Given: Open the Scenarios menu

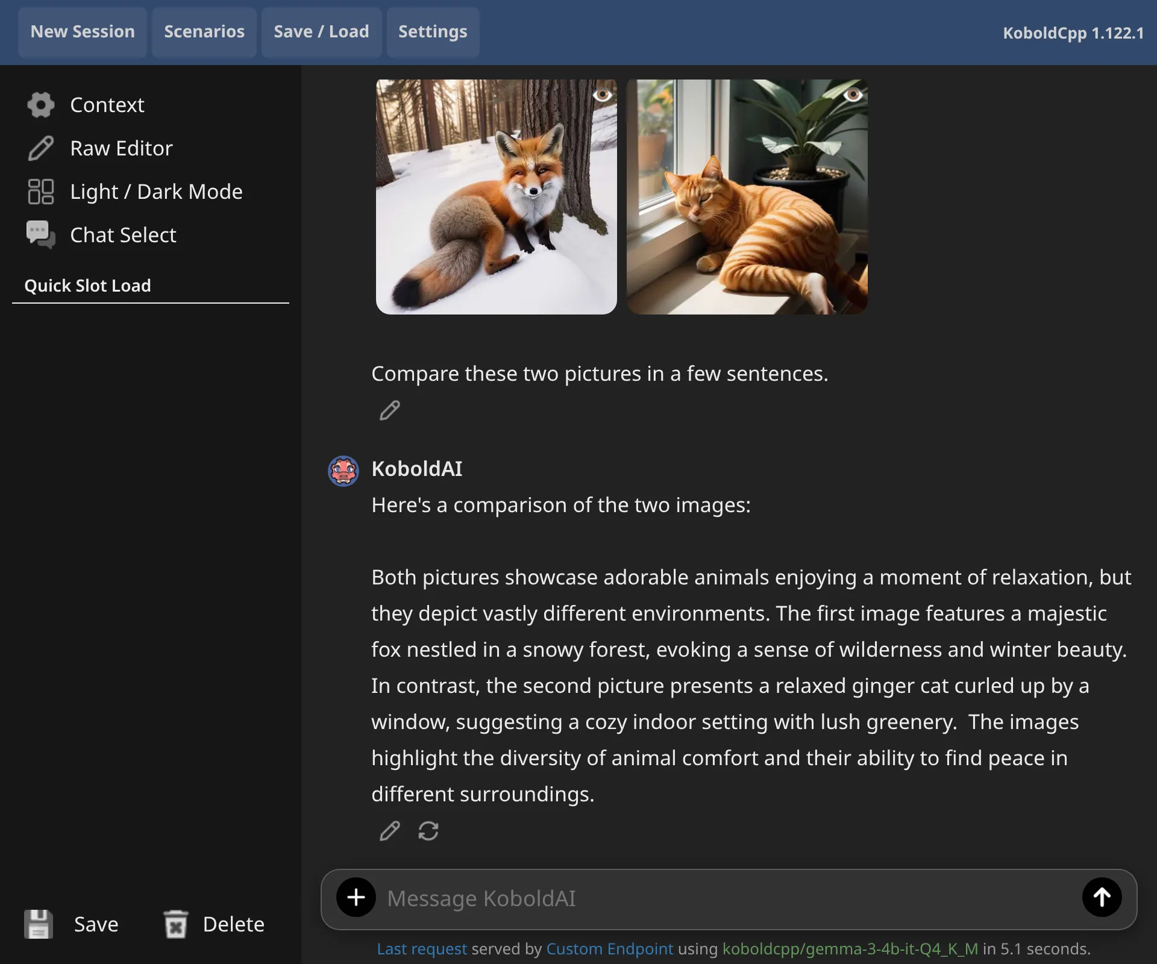Looking at the screenshot, I should click(204, 32).
